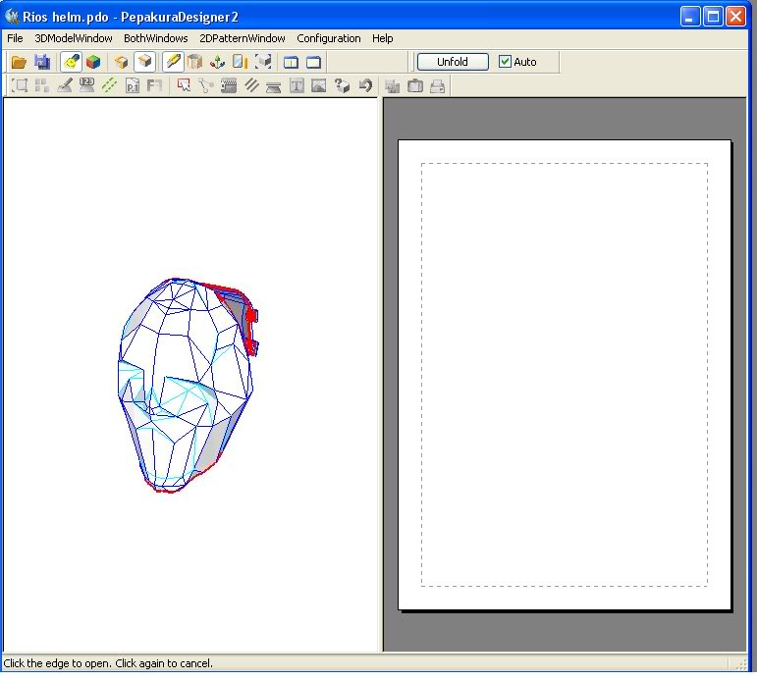The image size is (757, 681).
Task: Click the 3D axes orientation icon
Action: pos(218,62)
